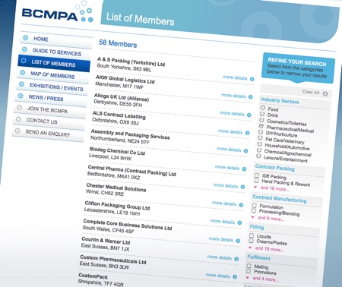Open GUIDE TO SERVICES menu item
This screenshot has height=287, width=342.
point(55,52)
